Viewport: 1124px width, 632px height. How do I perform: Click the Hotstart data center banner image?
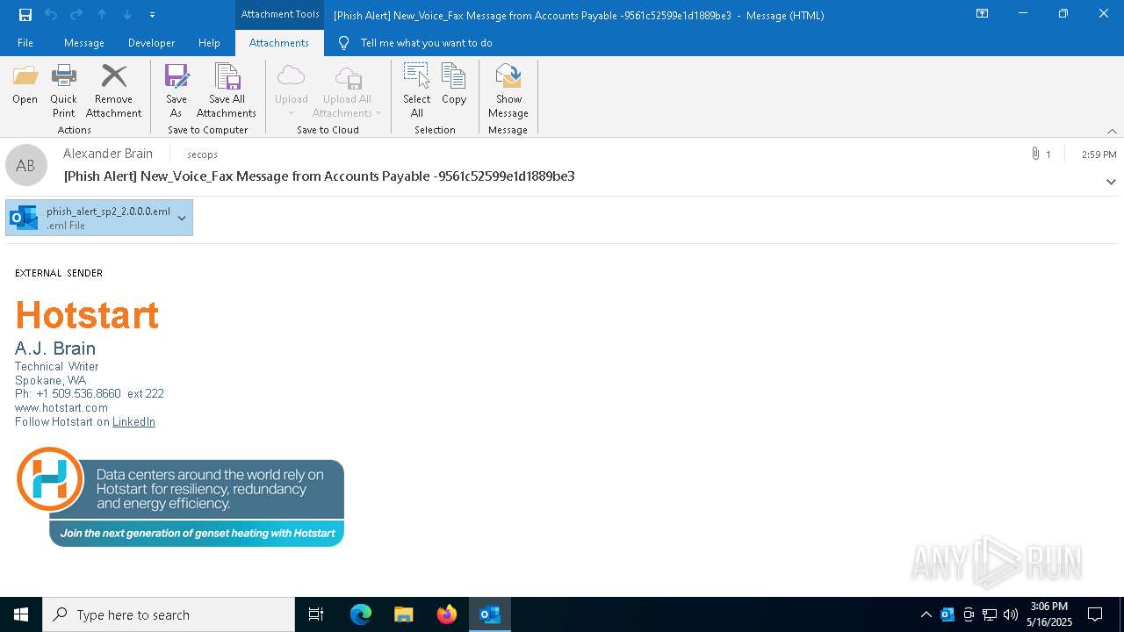pyautogui.click(x=180, y=497)
